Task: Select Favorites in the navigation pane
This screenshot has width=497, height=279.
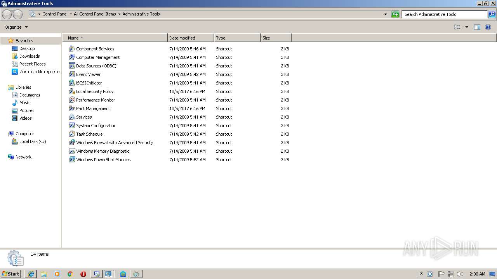Action: [24, 41]
